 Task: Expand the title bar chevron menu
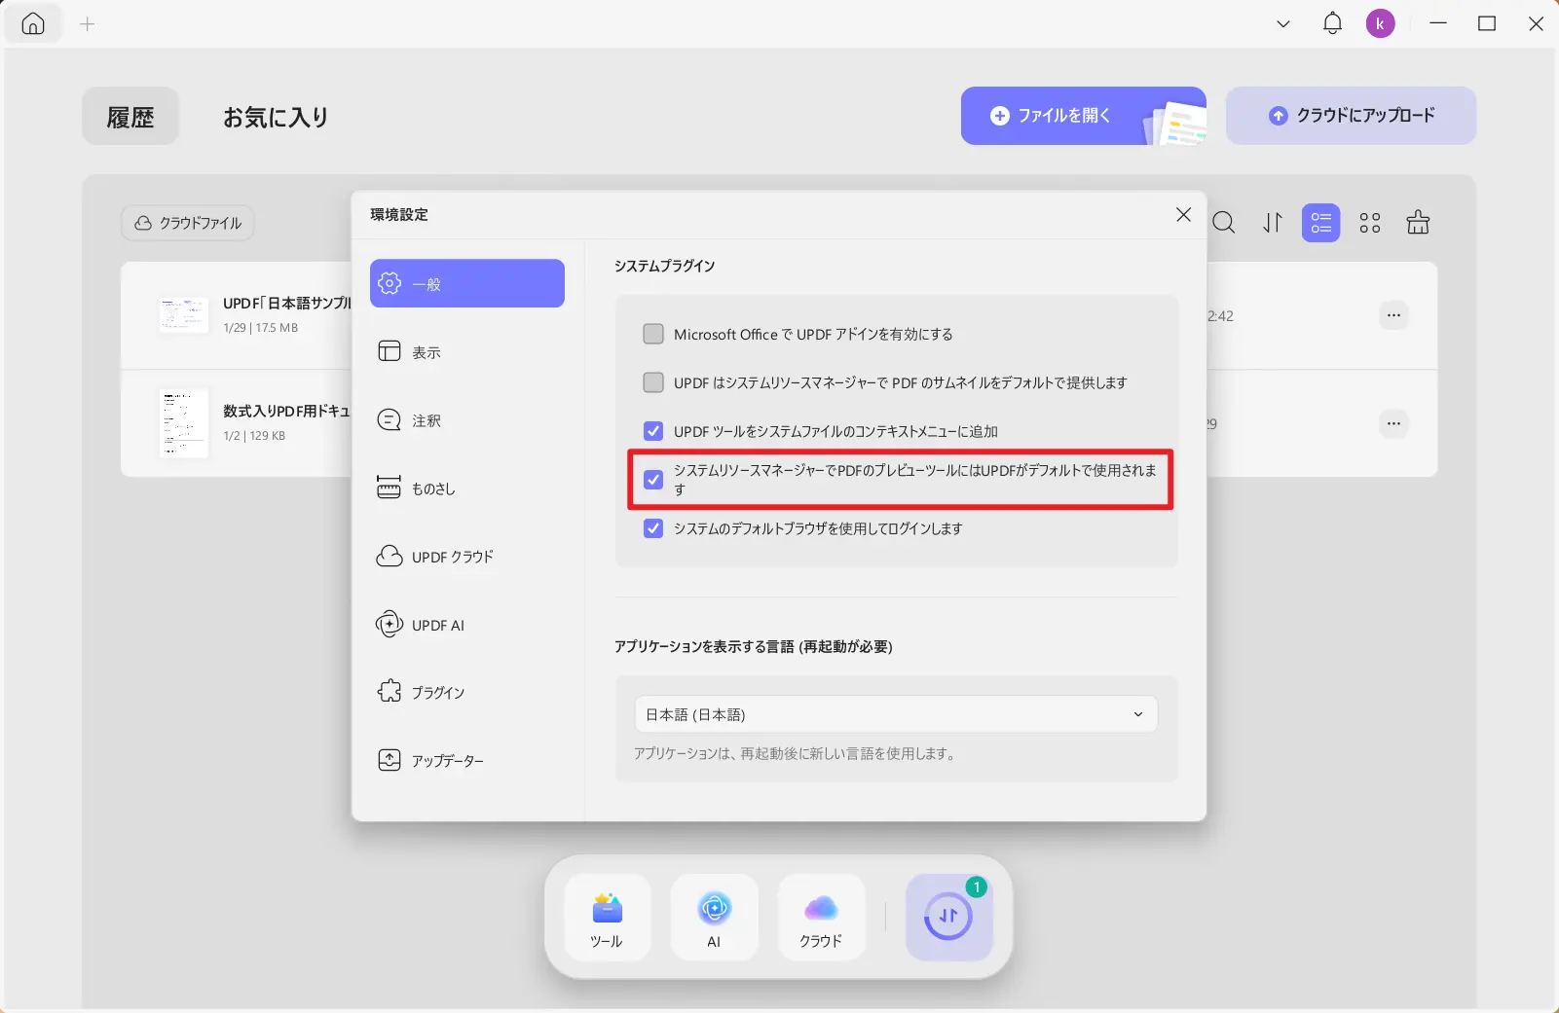tap(1283, 24)
